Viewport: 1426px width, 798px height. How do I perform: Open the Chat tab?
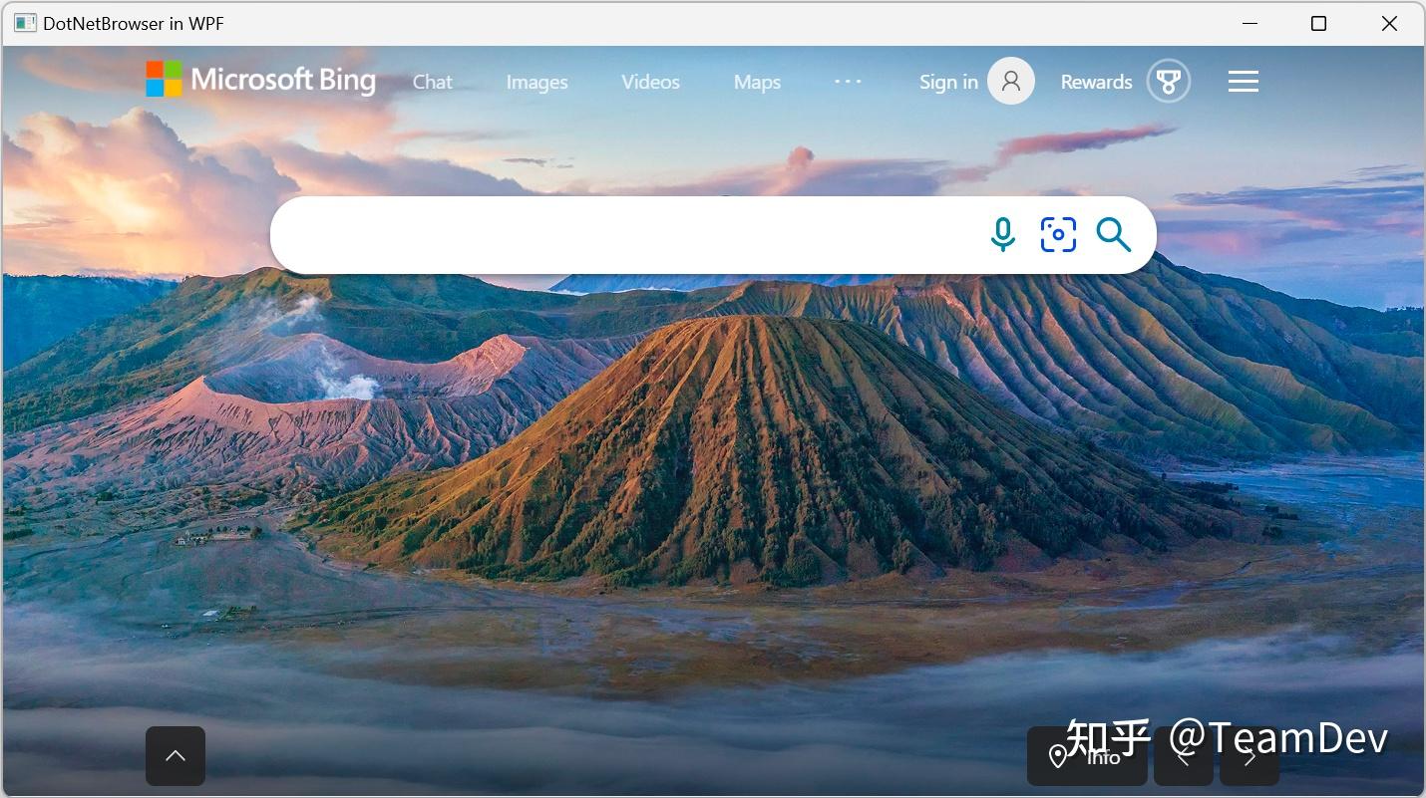[433, 83]
